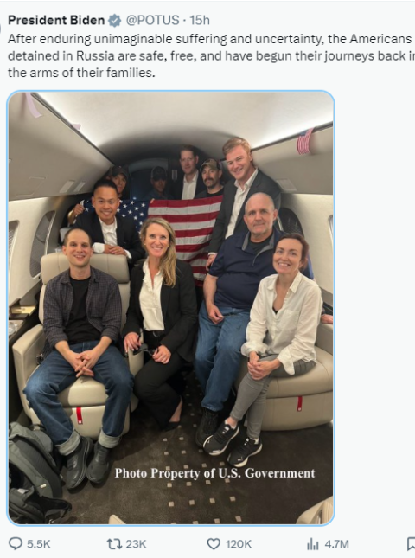The width and height of the screenshot is (415, 558).
Task: Click the 23K reposts count
Action: pyautogui.click(x=136, y=544)
